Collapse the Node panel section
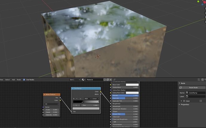 (179, 83)
